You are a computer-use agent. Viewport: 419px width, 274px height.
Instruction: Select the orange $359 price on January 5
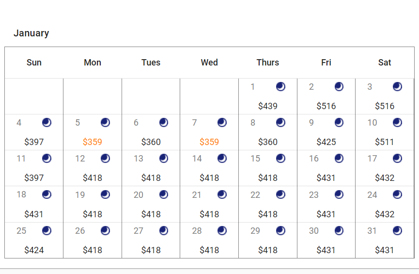(x=93, y=142)
